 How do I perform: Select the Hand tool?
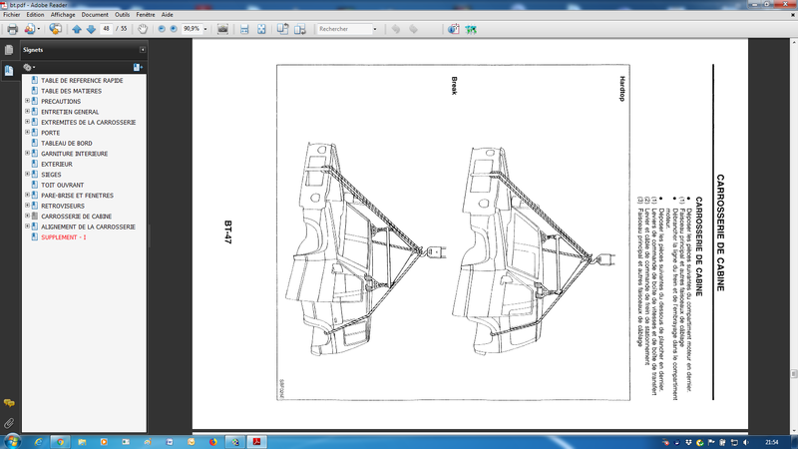point(143,29)
